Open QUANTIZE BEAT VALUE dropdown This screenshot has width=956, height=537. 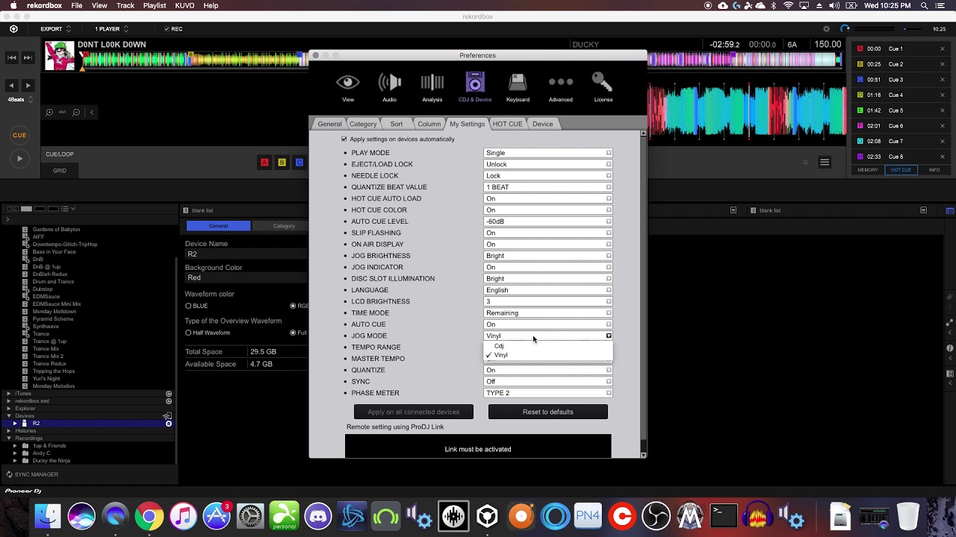click(x=548, y=187)
